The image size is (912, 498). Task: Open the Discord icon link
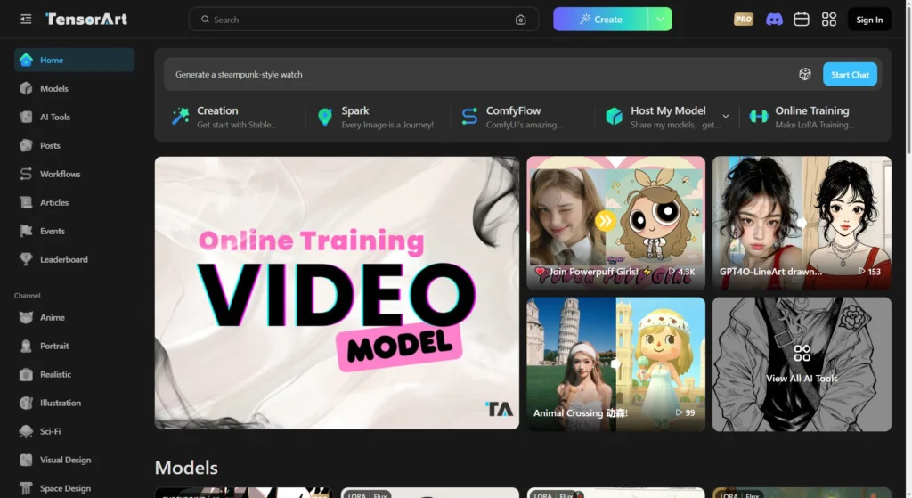(x=774, y=20)
